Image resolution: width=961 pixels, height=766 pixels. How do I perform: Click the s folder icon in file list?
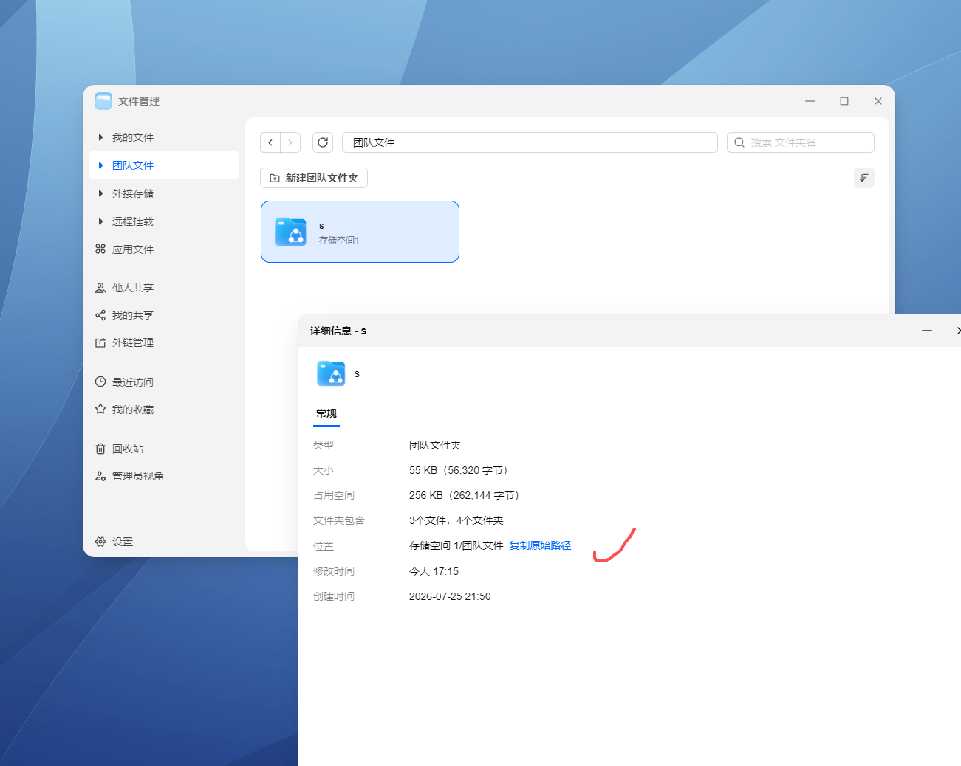coord(290,232)
